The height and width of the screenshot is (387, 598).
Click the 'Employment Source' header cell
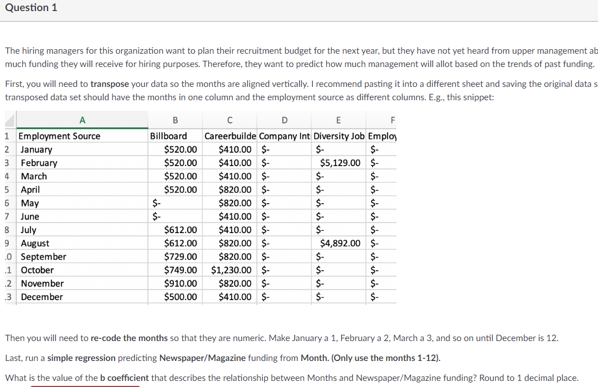[x=59, y=136]
